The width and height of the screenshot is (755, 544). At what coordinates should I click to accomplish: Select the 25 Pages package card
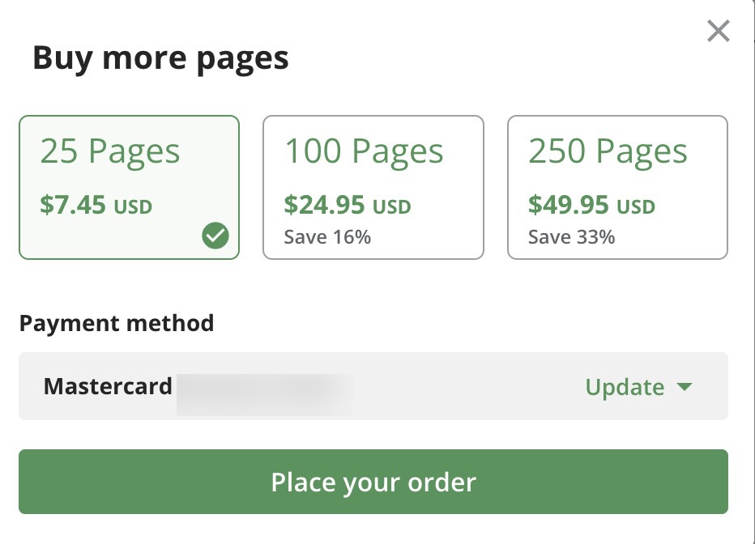(x=129, y=187)
